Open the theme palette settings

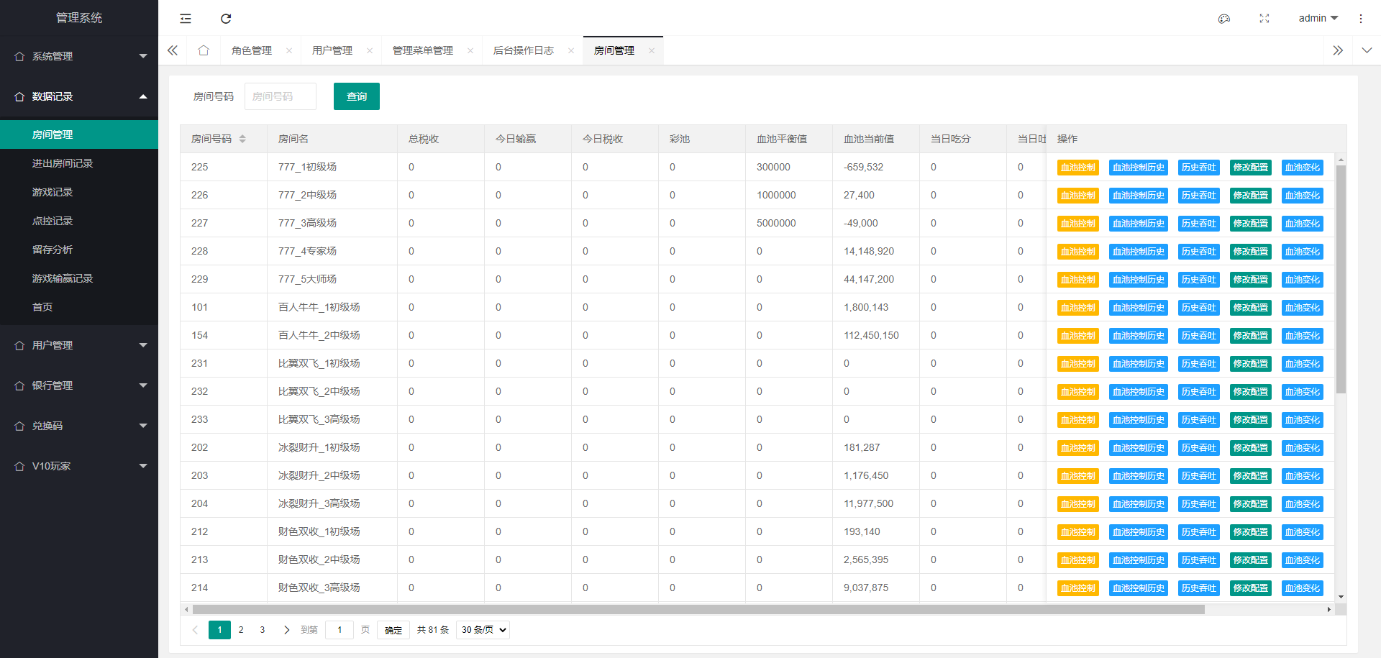point(1224,18)
